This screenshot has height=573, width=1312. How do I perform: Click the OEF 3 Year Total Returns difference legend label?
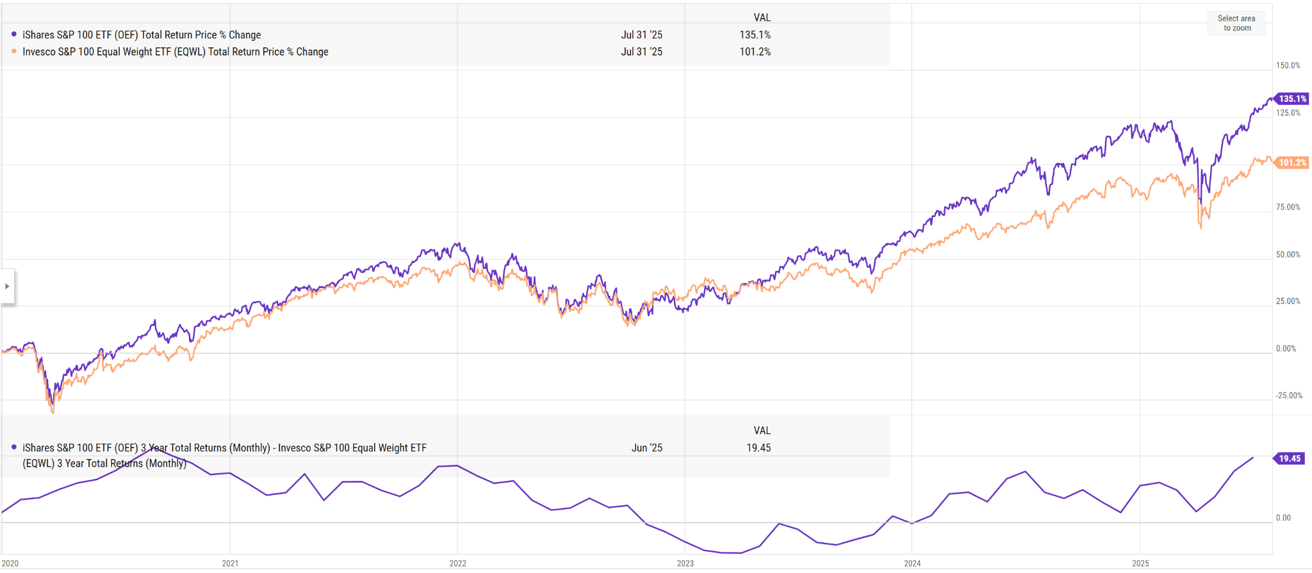click(x=224, y=455)
